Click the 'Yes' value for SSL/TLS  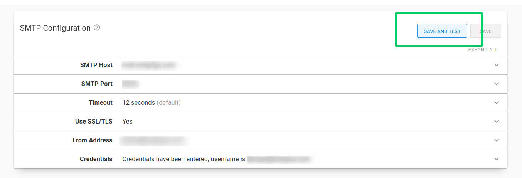click(127, 122)
